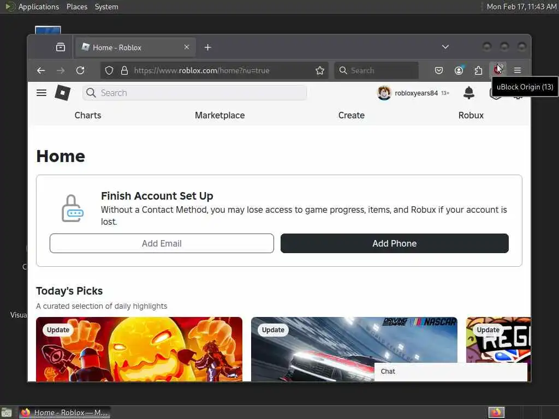Reload the Roblox page
The height and width of the screenshot is (419, 559).
tap(80, 70)
